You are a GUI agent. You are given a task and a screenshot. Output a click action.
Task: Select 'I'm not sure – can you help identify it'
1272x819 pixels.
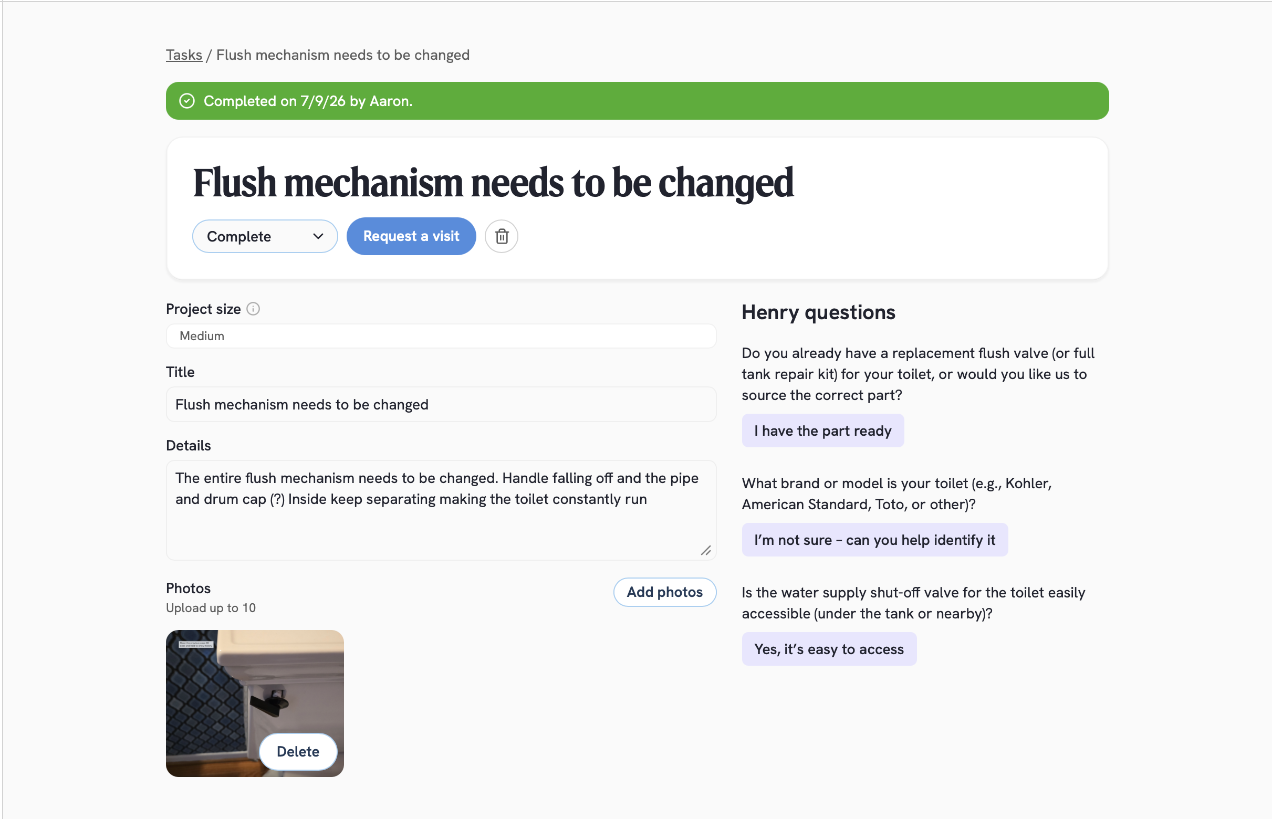(875, 540)
